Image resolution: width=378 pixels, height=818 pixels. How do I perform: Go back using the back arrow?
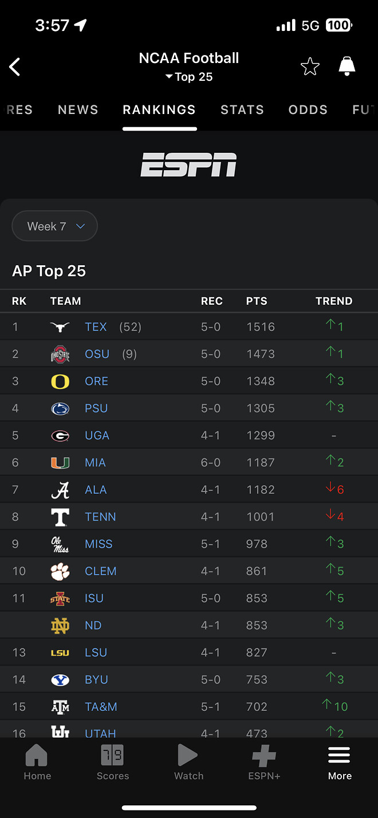pyautogui.click(x=14, y=66)
